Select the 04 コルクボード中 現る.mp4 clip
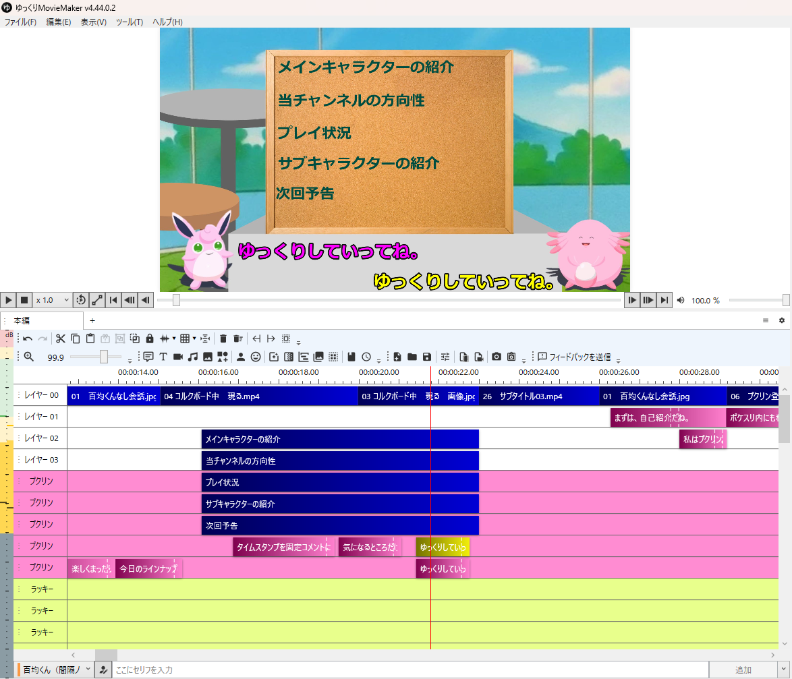The image size is (792, 679). coord(258,396)
